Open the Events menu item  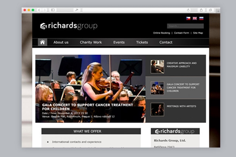pos(119,42)
